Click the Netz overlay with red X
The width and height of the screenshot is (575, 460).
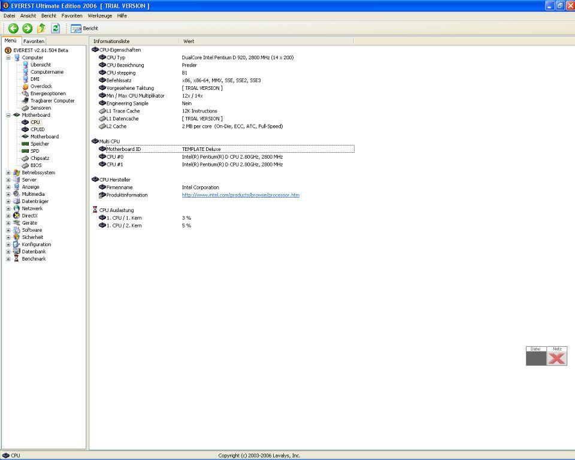tap(557, 356)
